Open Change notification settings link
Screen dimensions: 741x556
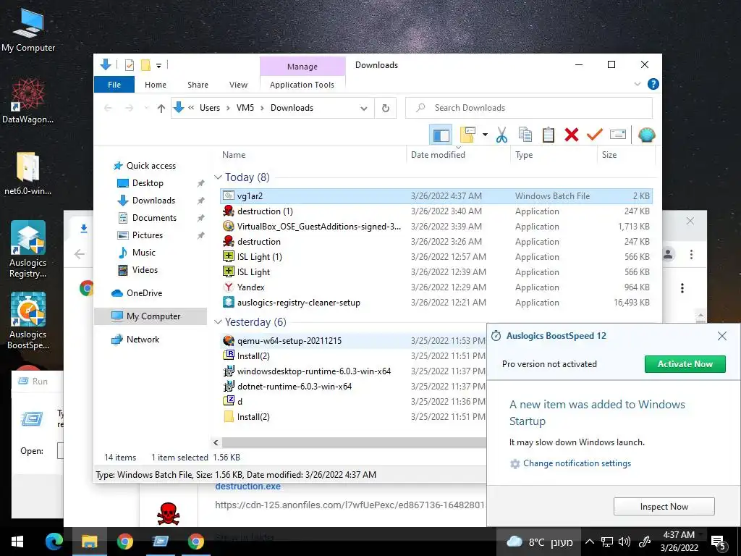(577, 463)
